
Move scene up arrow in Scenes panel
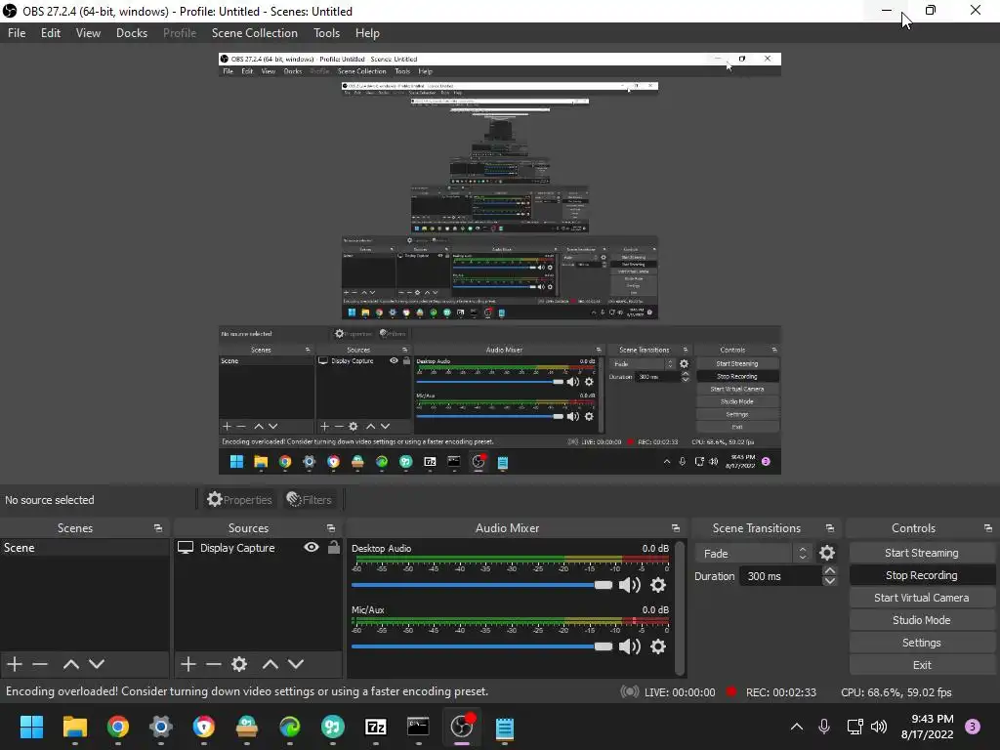70,664
